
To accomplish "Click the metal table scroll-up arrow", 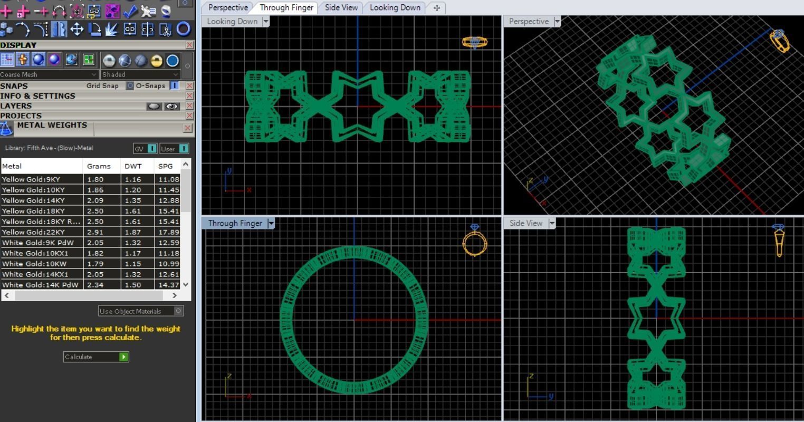I will pyautogui.click(x=185, y=164).
